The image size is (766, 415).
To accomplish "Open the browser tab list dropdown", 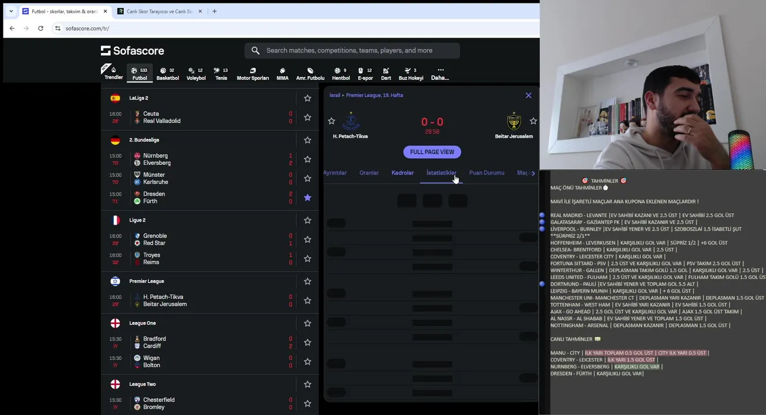I will (10, 11).
